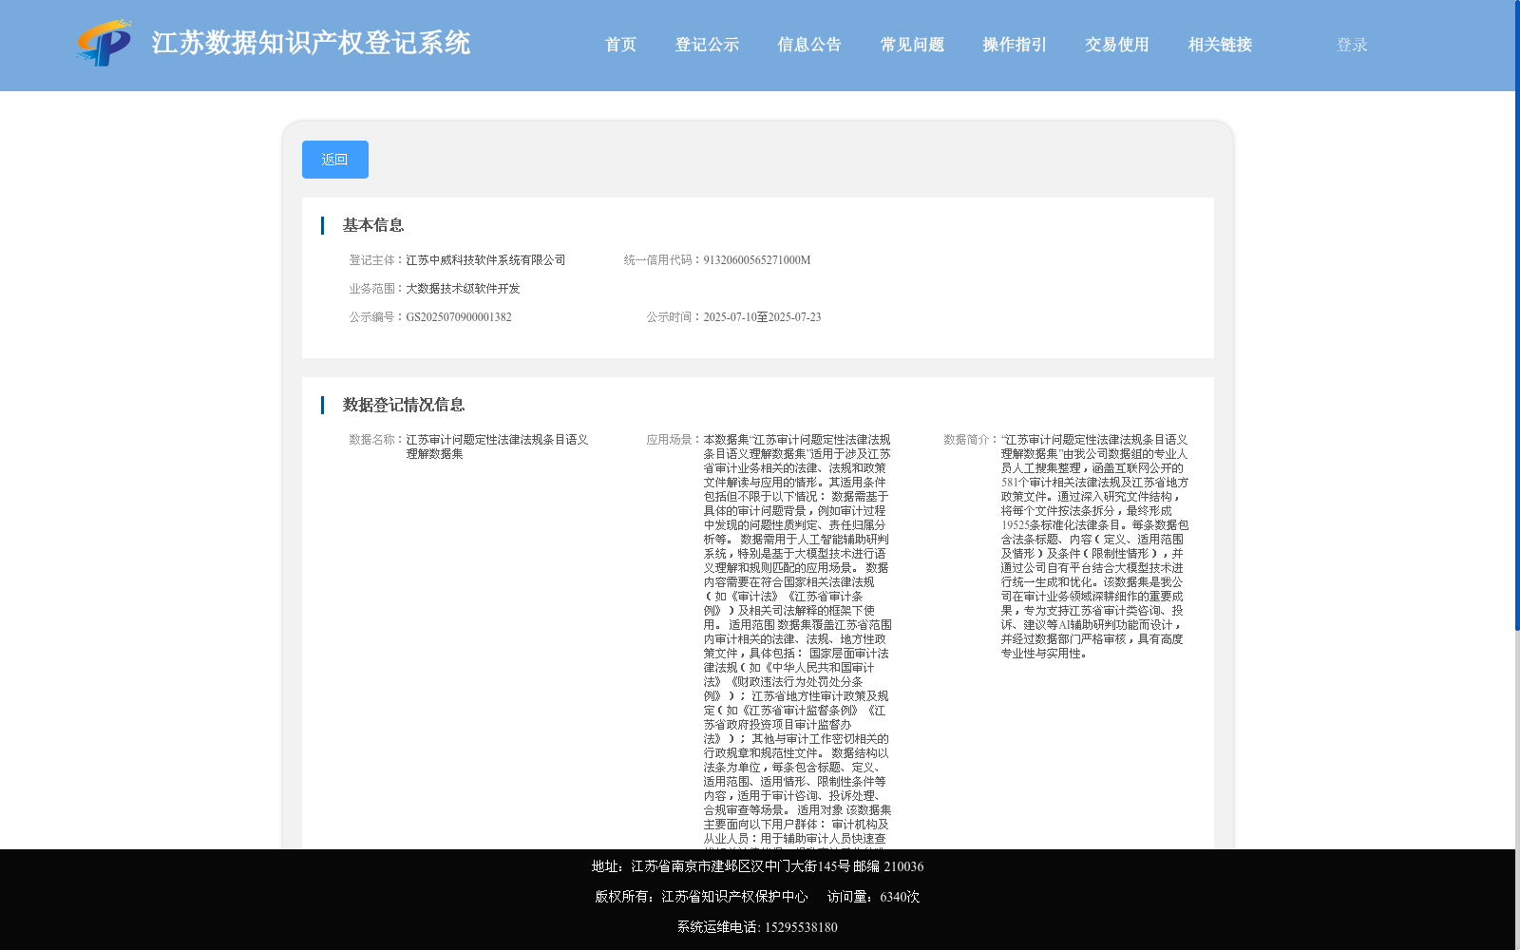Select the 数据登记情况信息 section heading

pyautogui.click(x=404, y=405)
